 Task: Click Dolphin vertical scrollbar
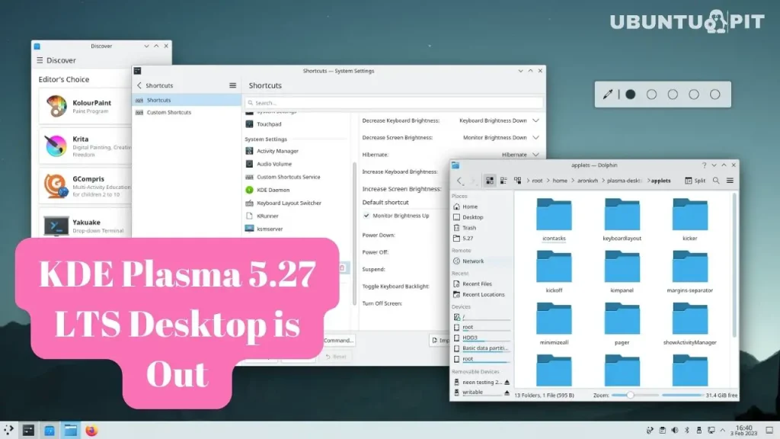735,266
